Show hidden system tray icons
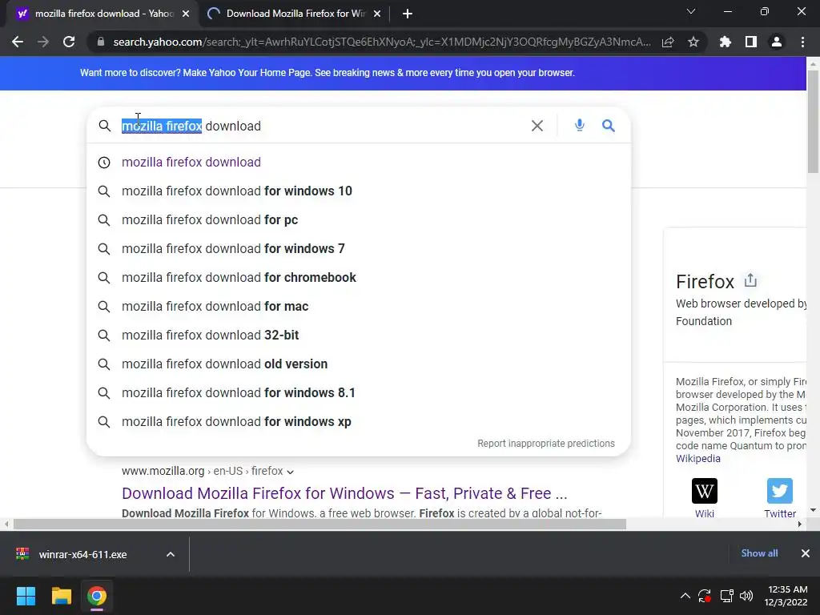 click(685, 596)
